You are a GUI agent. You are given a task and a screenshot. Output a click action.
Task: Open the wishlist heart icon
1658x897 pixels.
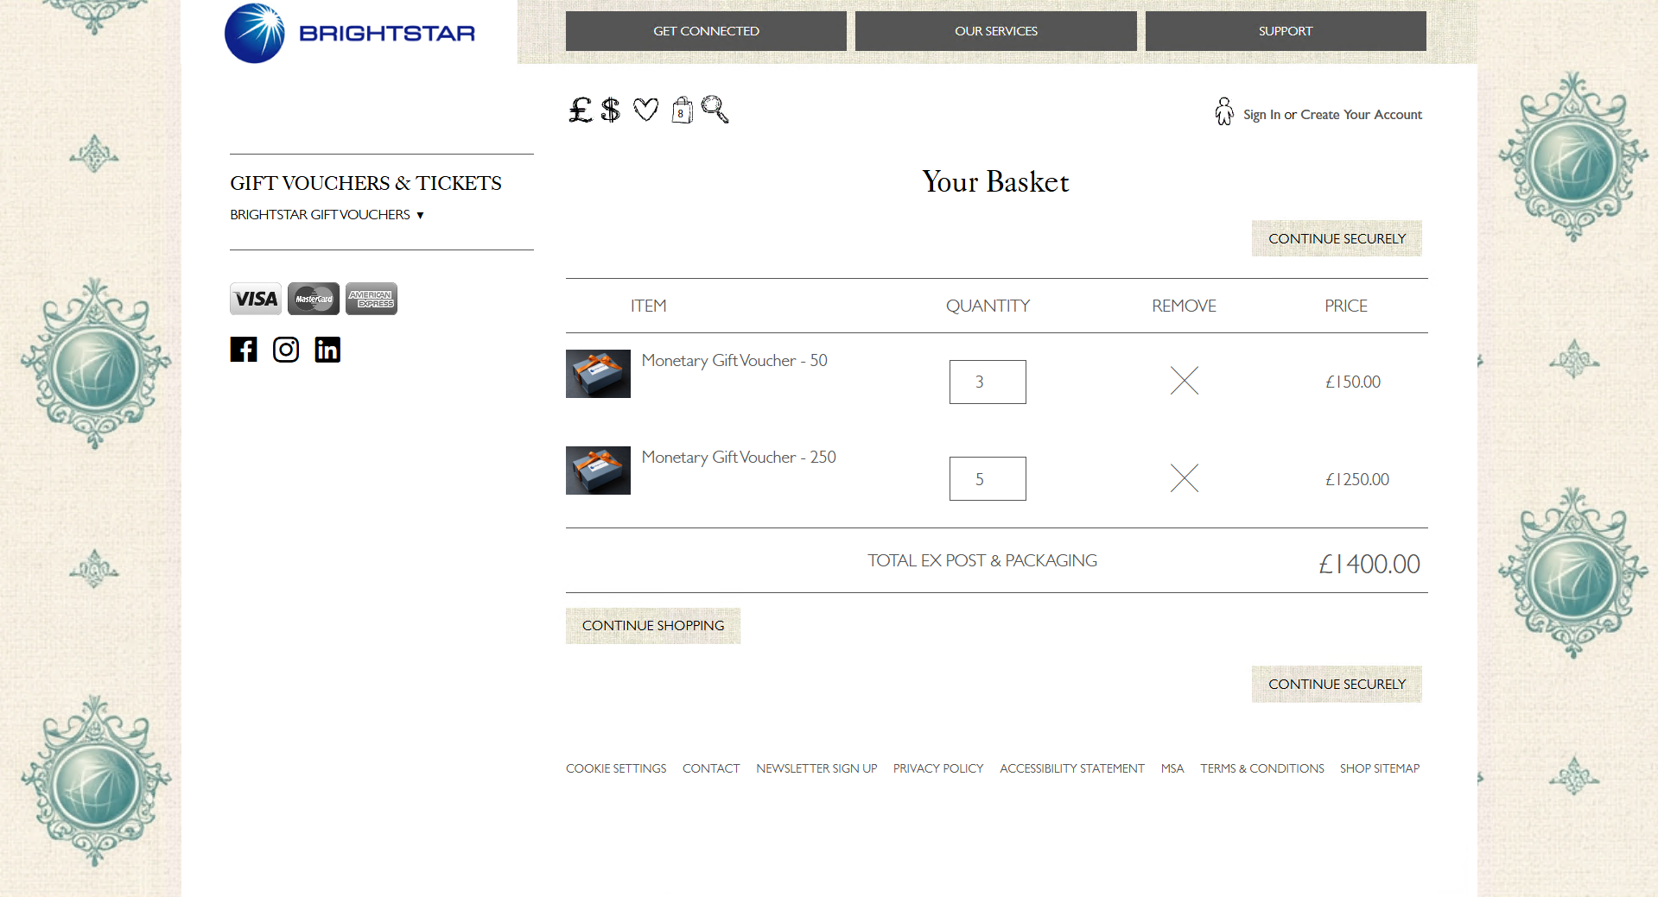(x=645, y=110)
